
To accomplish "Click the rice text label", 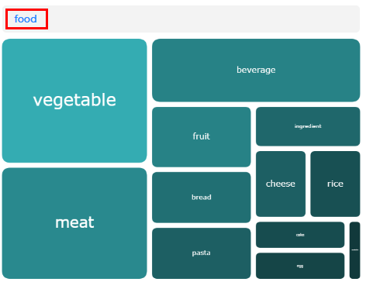I will (x=335, y=184).
